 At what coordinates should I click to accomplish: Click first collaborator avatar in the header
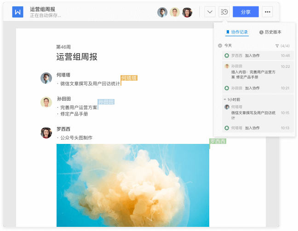(162, 12)
